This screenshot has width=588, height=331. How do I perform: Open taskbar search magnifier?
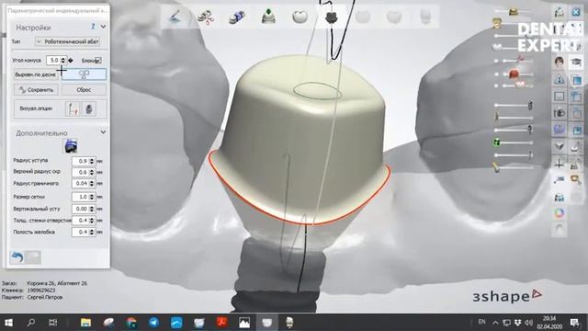[30, 323]
